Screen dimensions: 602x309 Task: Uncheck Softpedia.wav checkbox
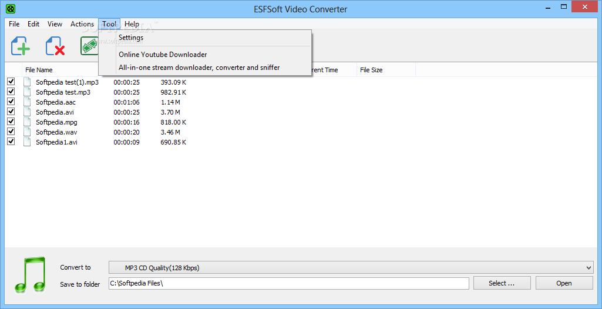coord(11,131)
